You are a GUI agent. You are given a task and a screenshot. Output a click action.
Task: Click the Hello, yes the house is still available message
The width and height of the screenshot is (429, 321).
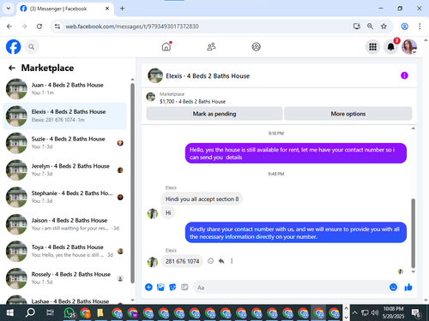point(296,153)
